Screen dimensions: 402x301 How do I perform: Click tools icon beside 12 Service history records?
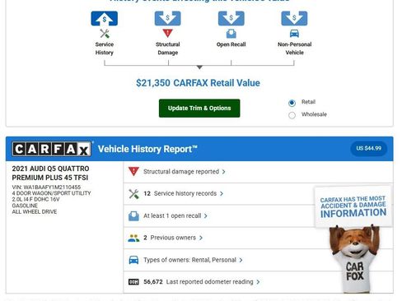point(133,194)
